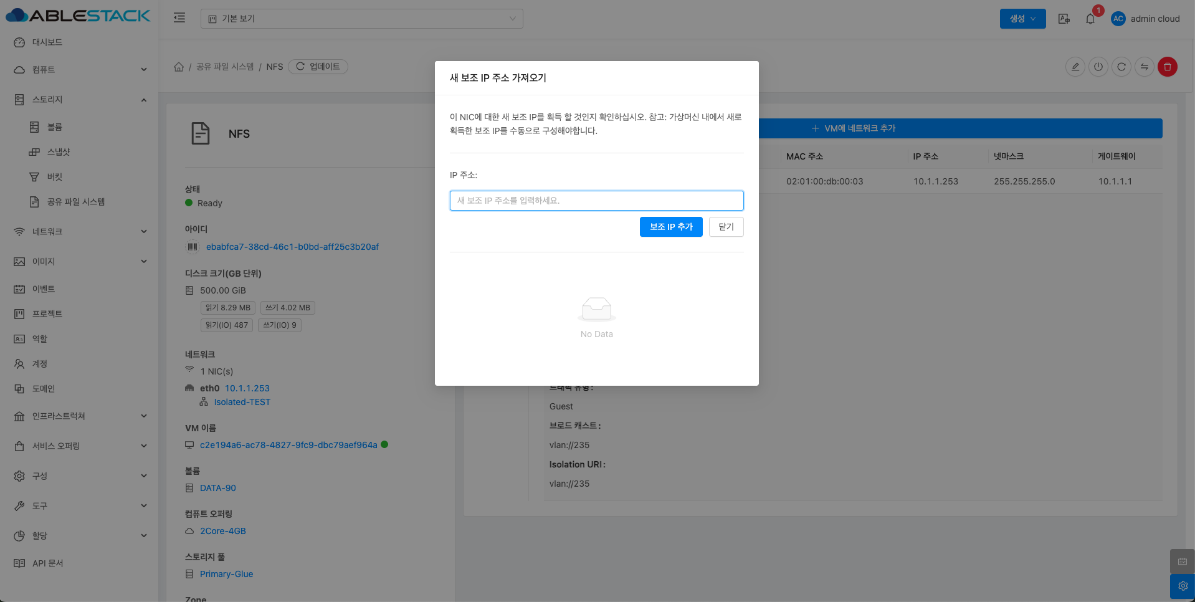This screenshot has height=602, width=1195.
Task: Click the sidebar collapse menu icon
Action: [179, 18]
